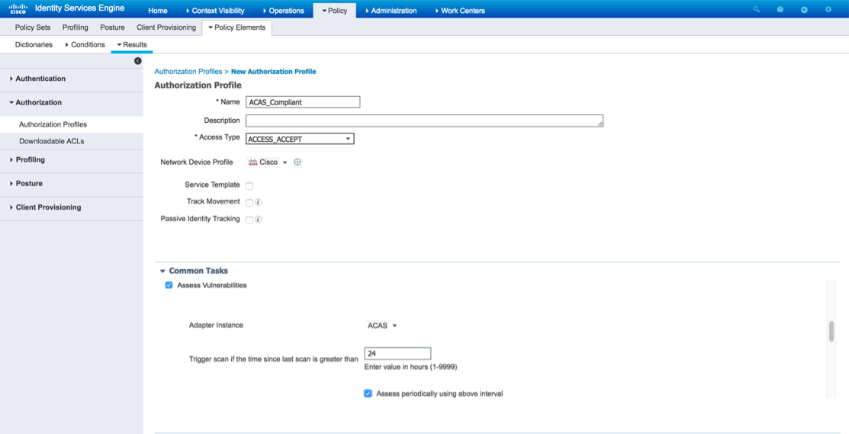Open the Network Device Profile Cisco dropdown
The height and width of the screenshot is (434, 849).
tap(268, 162)
